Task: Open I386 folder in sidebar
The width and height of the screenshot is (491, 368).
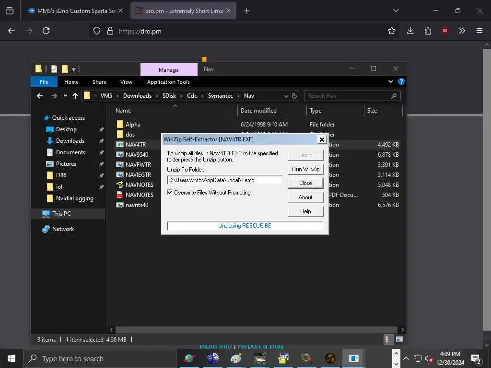Action: click(x=61, y=175)
